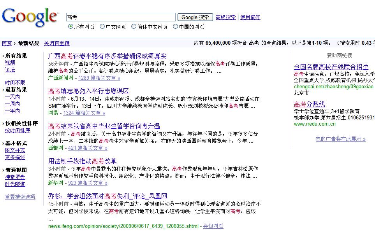The image size is (375, 231).
Task: Click the 普通视图 sidebar heading
Action: [x=16, y=170]
